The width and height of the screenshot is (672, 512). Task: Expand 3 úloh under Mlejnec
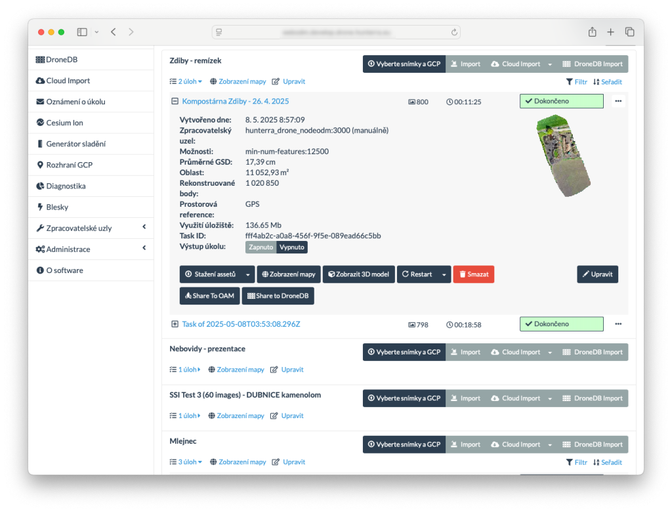[186, 462]
